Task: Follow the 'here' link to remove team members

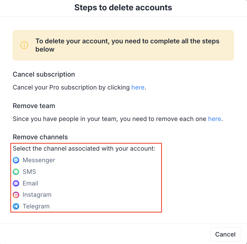Action: 214,119
